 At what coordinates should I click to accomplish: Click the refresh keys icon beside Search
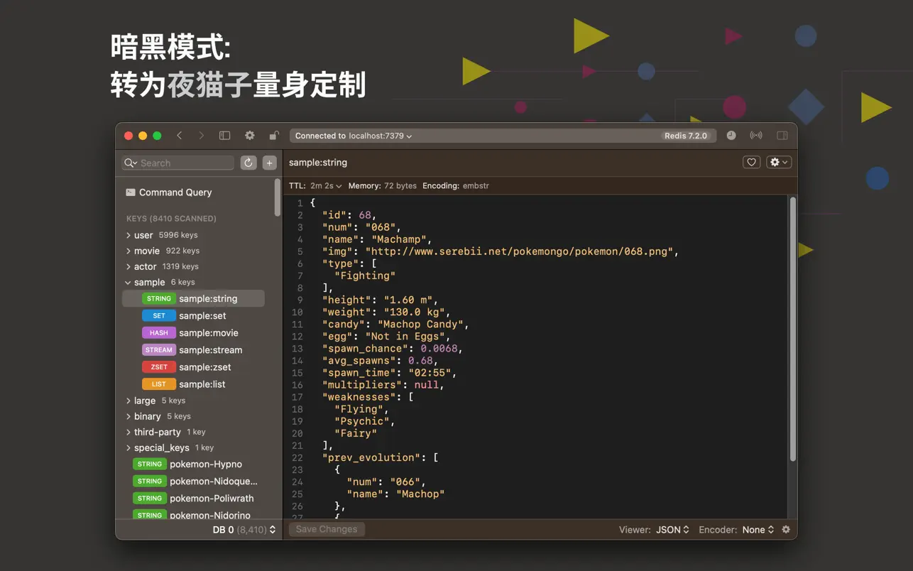point(248,163)
